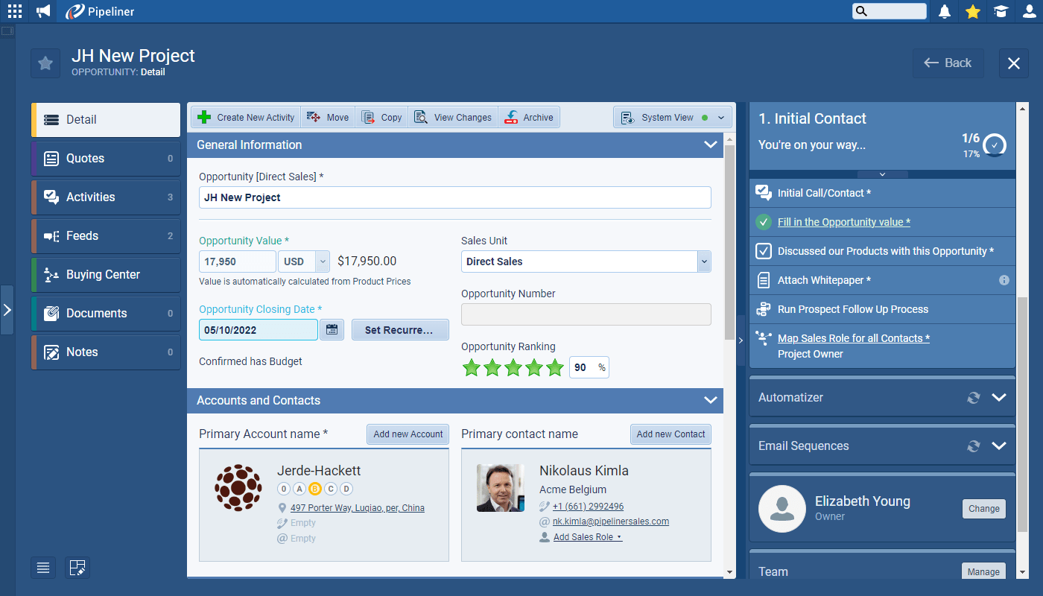Open calendar picker for closing date
This screenshot has height=596, width=1043.
pos(332,330)
